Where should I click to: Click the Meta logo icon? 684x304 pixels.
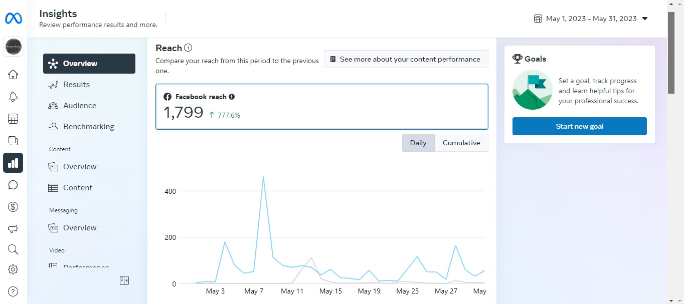click(x=13, y=19)
